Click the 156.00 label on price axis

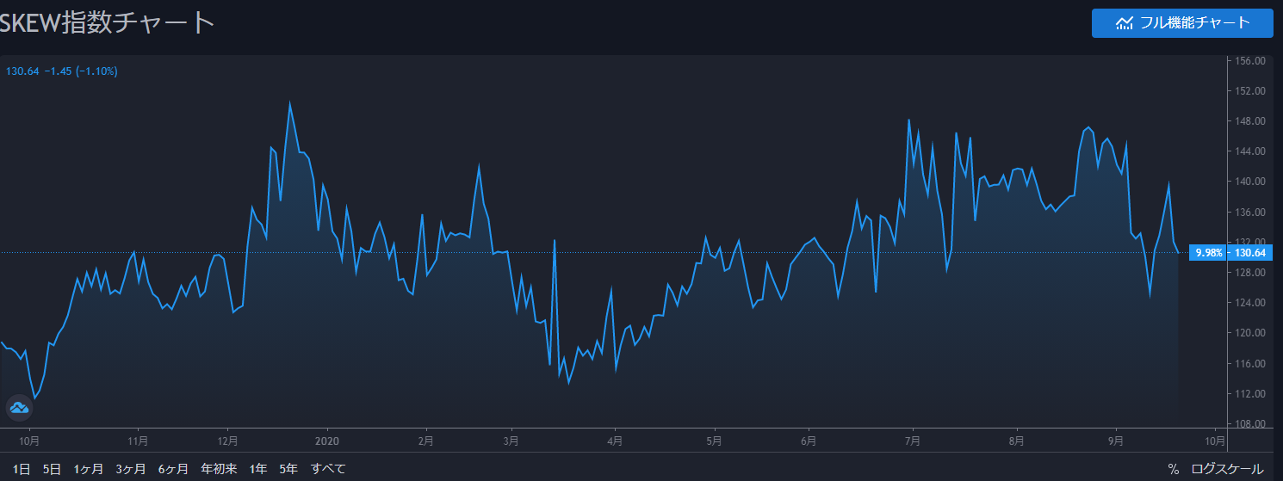coord(1249,61)
